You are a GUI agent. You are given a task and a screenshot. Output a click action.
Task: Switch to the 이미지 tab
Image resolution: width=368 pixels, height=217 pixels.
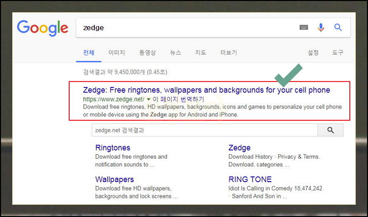[117, 53]
